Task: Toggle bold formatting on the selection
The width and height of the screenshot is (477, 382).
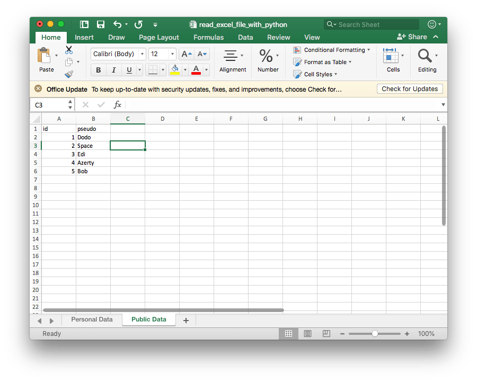Action: click(x=99, y=70)
